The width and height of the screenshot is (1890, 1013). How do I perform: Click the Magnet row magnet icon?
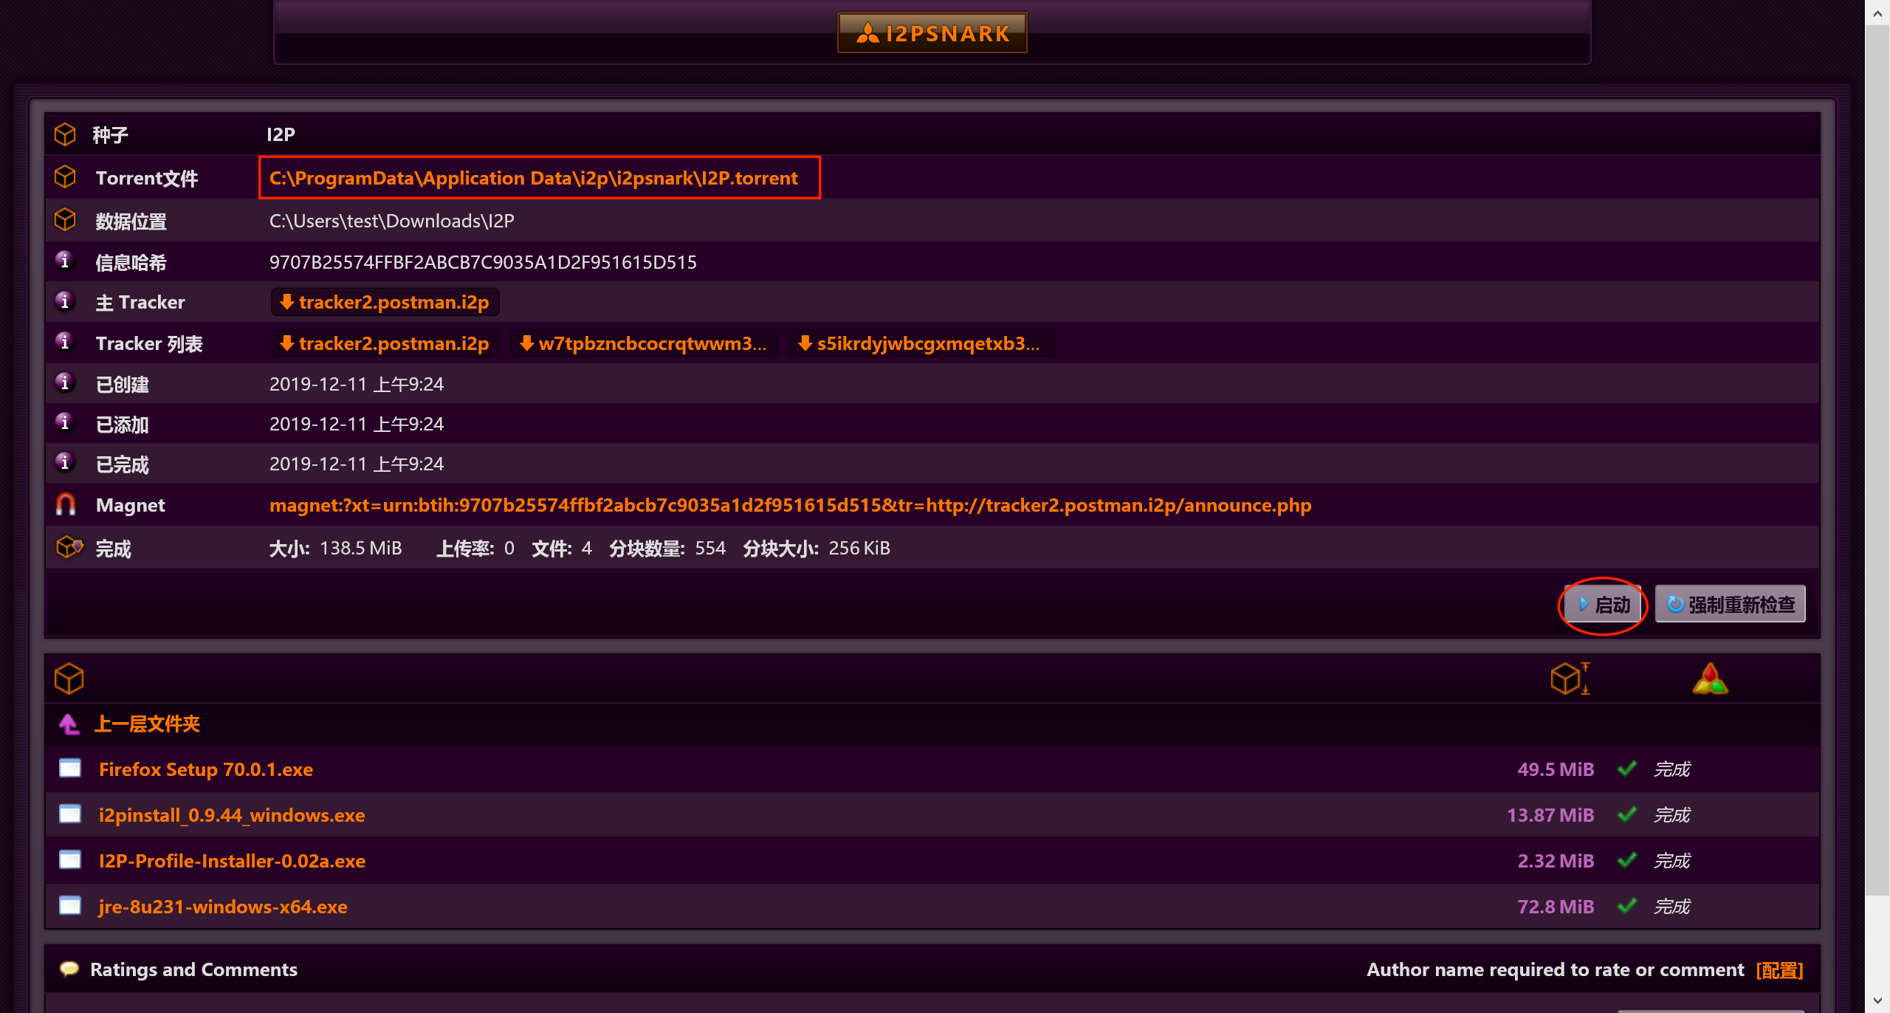(x=66, y=505)
